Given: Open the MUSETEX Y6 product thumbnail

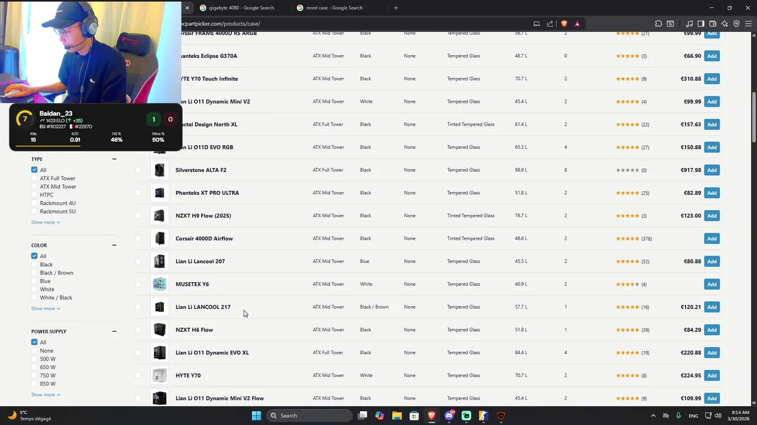Looking at the screenshot, I should pyautogui.click(x=159, y=284).
